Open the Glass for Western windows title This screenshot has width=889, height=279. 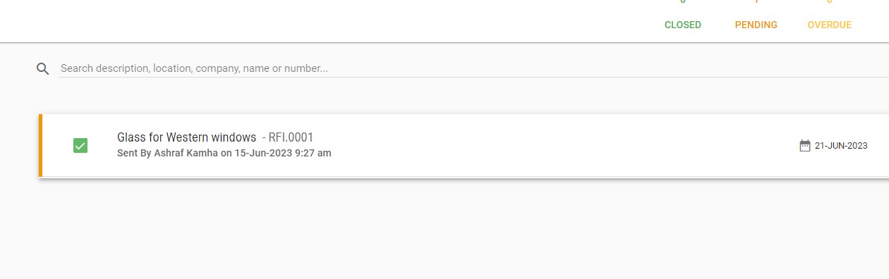click(x=186, y=137)
